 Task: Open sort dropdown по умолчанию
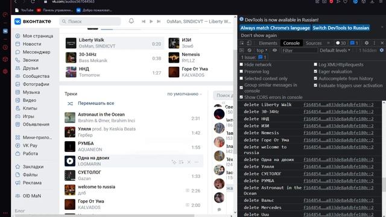tap(185, 94)
